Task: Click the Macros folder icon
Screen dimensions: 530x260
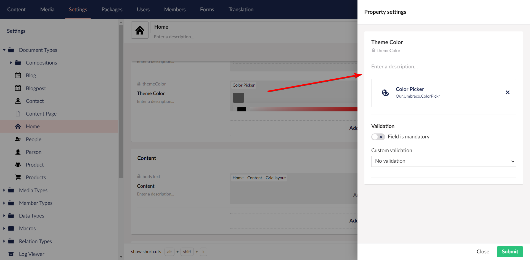Action: coord(11,228)
